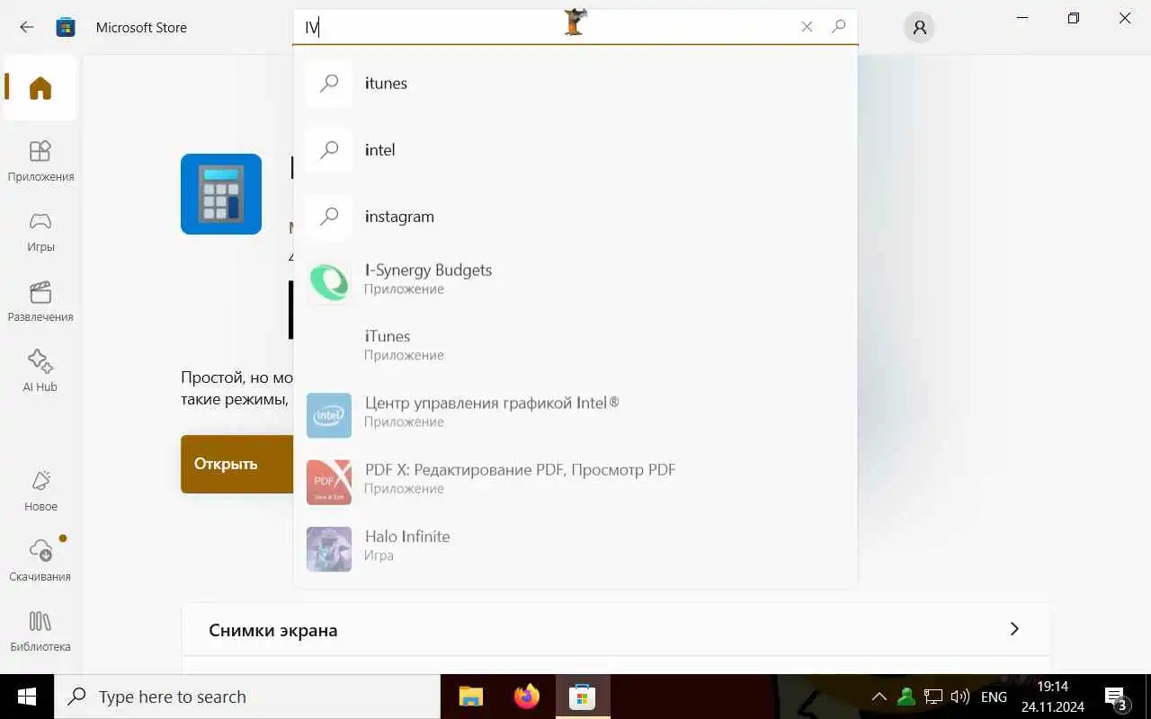Show hidden tray icons chevron
The image size is (1151, 719).
pyautogui.click(x=879, y=697)
